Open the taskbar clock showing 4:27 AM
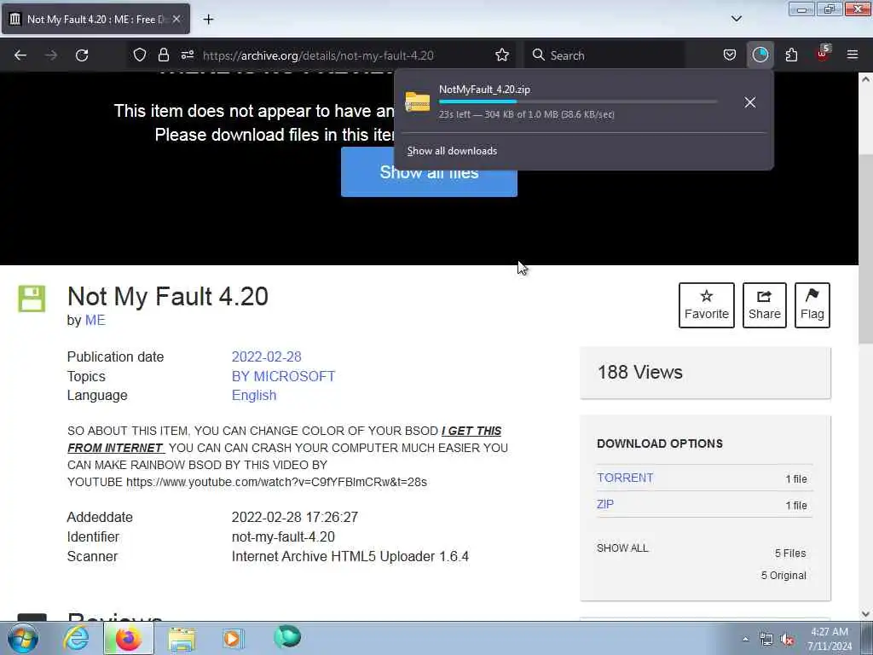Image resolution: width=873 pixels, height=655 pixels. coord(830,639)
